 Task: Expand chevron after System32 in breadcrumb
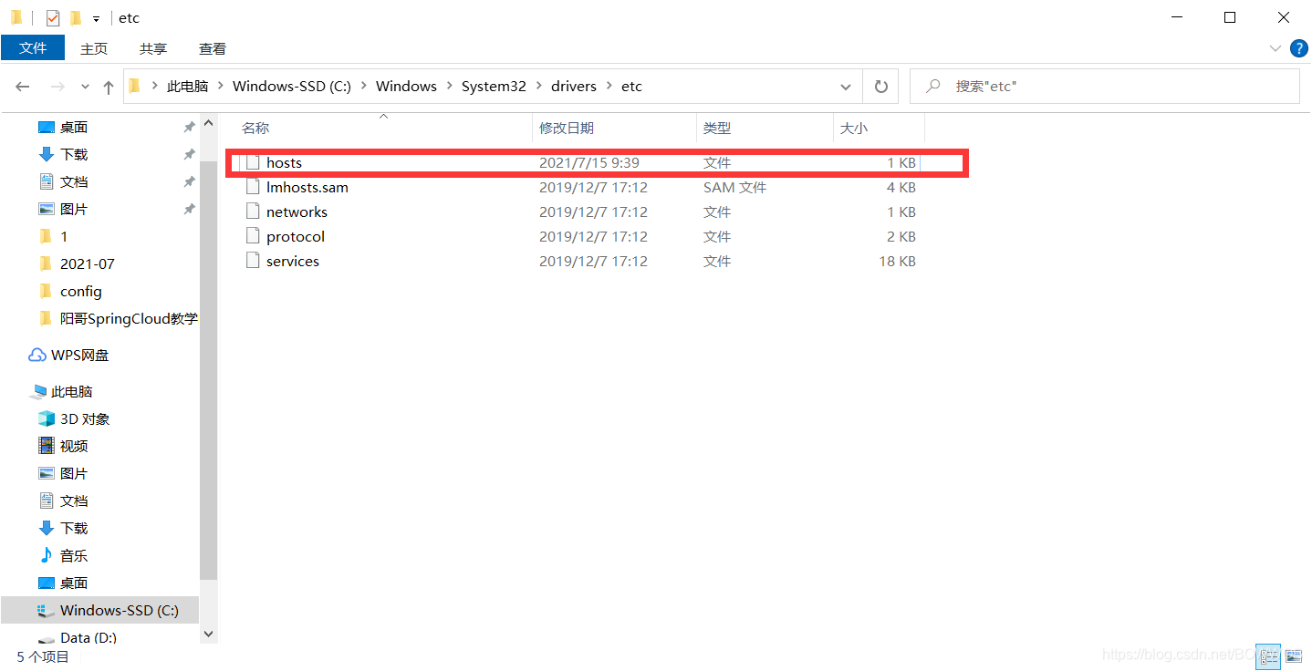(538, 87)
